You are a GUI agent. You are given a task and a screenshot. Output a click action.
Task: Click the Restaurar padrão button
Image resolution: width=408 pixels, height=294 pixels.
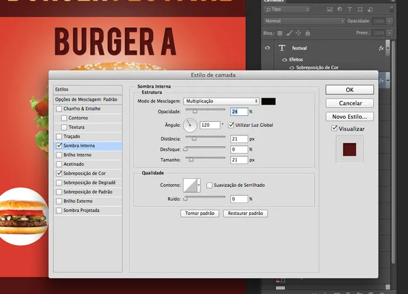point(245,214)
